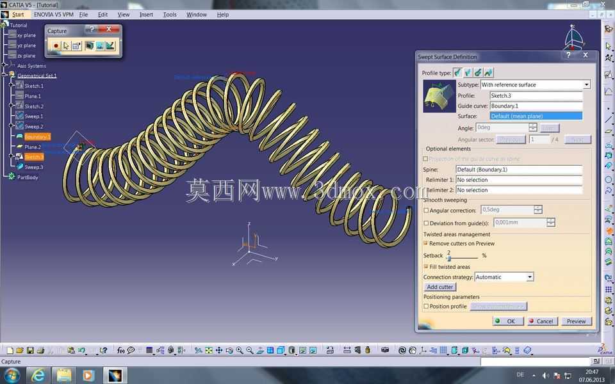Select the Pan tool icon

point(219,350)
